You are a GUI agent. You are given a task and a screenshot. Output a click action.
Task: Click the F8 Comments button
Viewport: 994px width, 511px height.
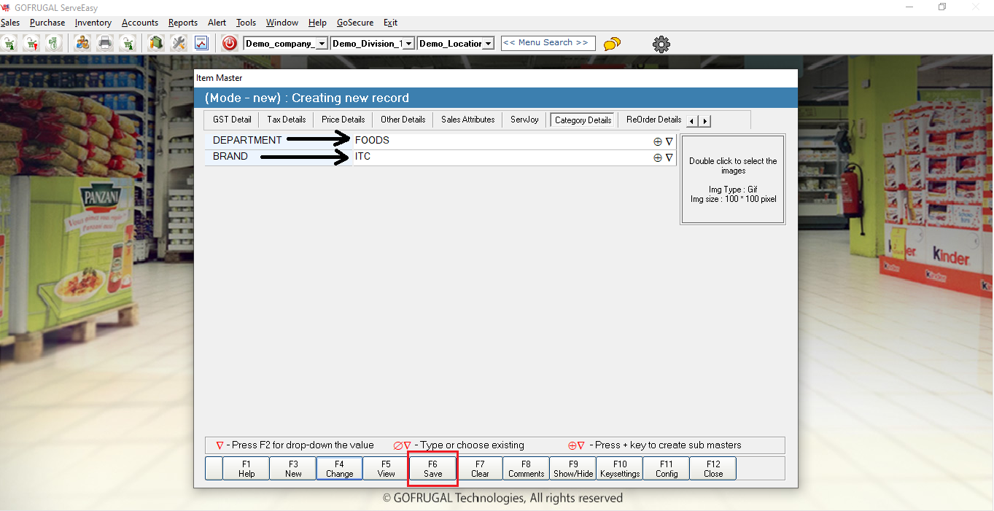coord(527,469)
